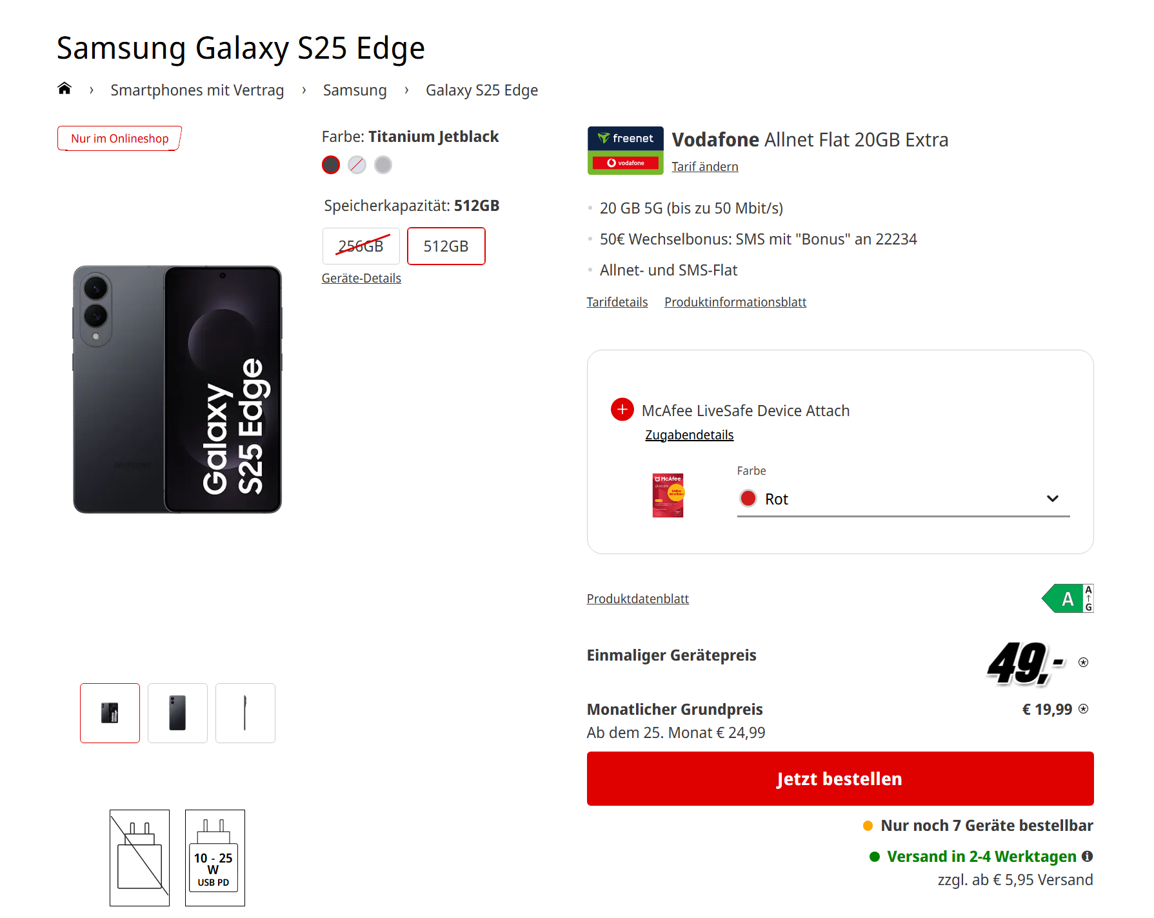
Task: Open the energy label A badge
Action: click(1068, 599)
